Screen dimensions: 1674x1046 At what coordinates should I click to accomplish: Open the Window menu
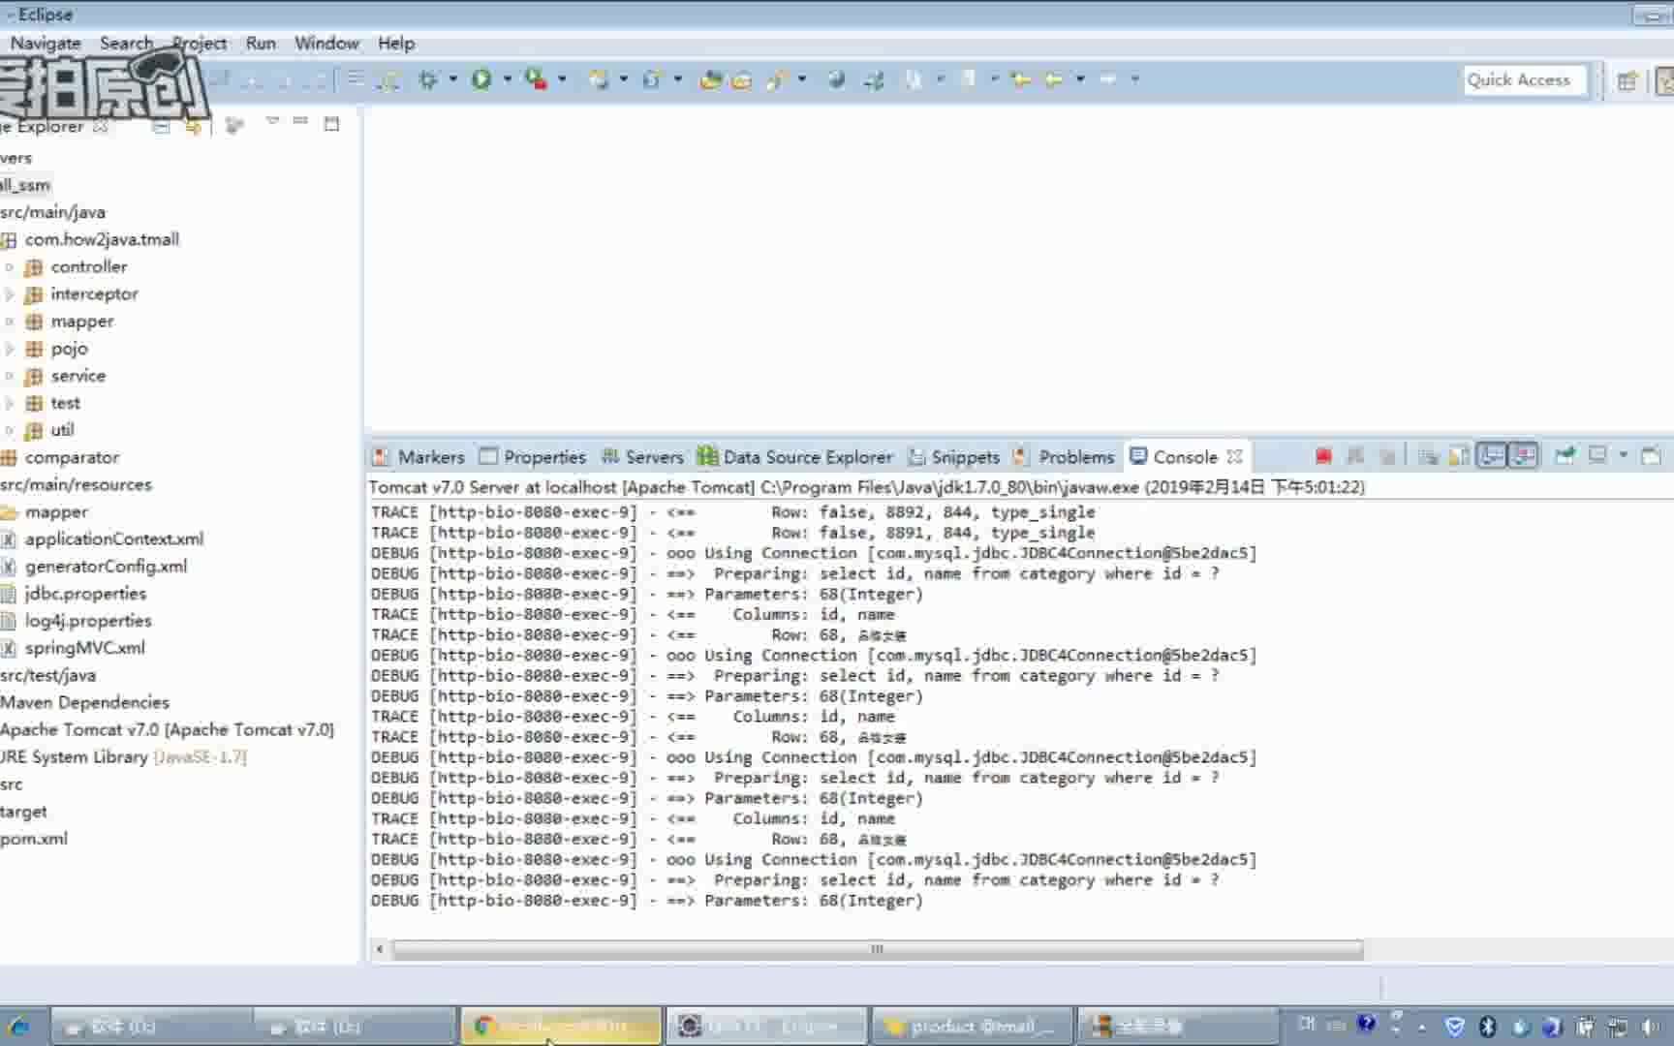[326, 44]
